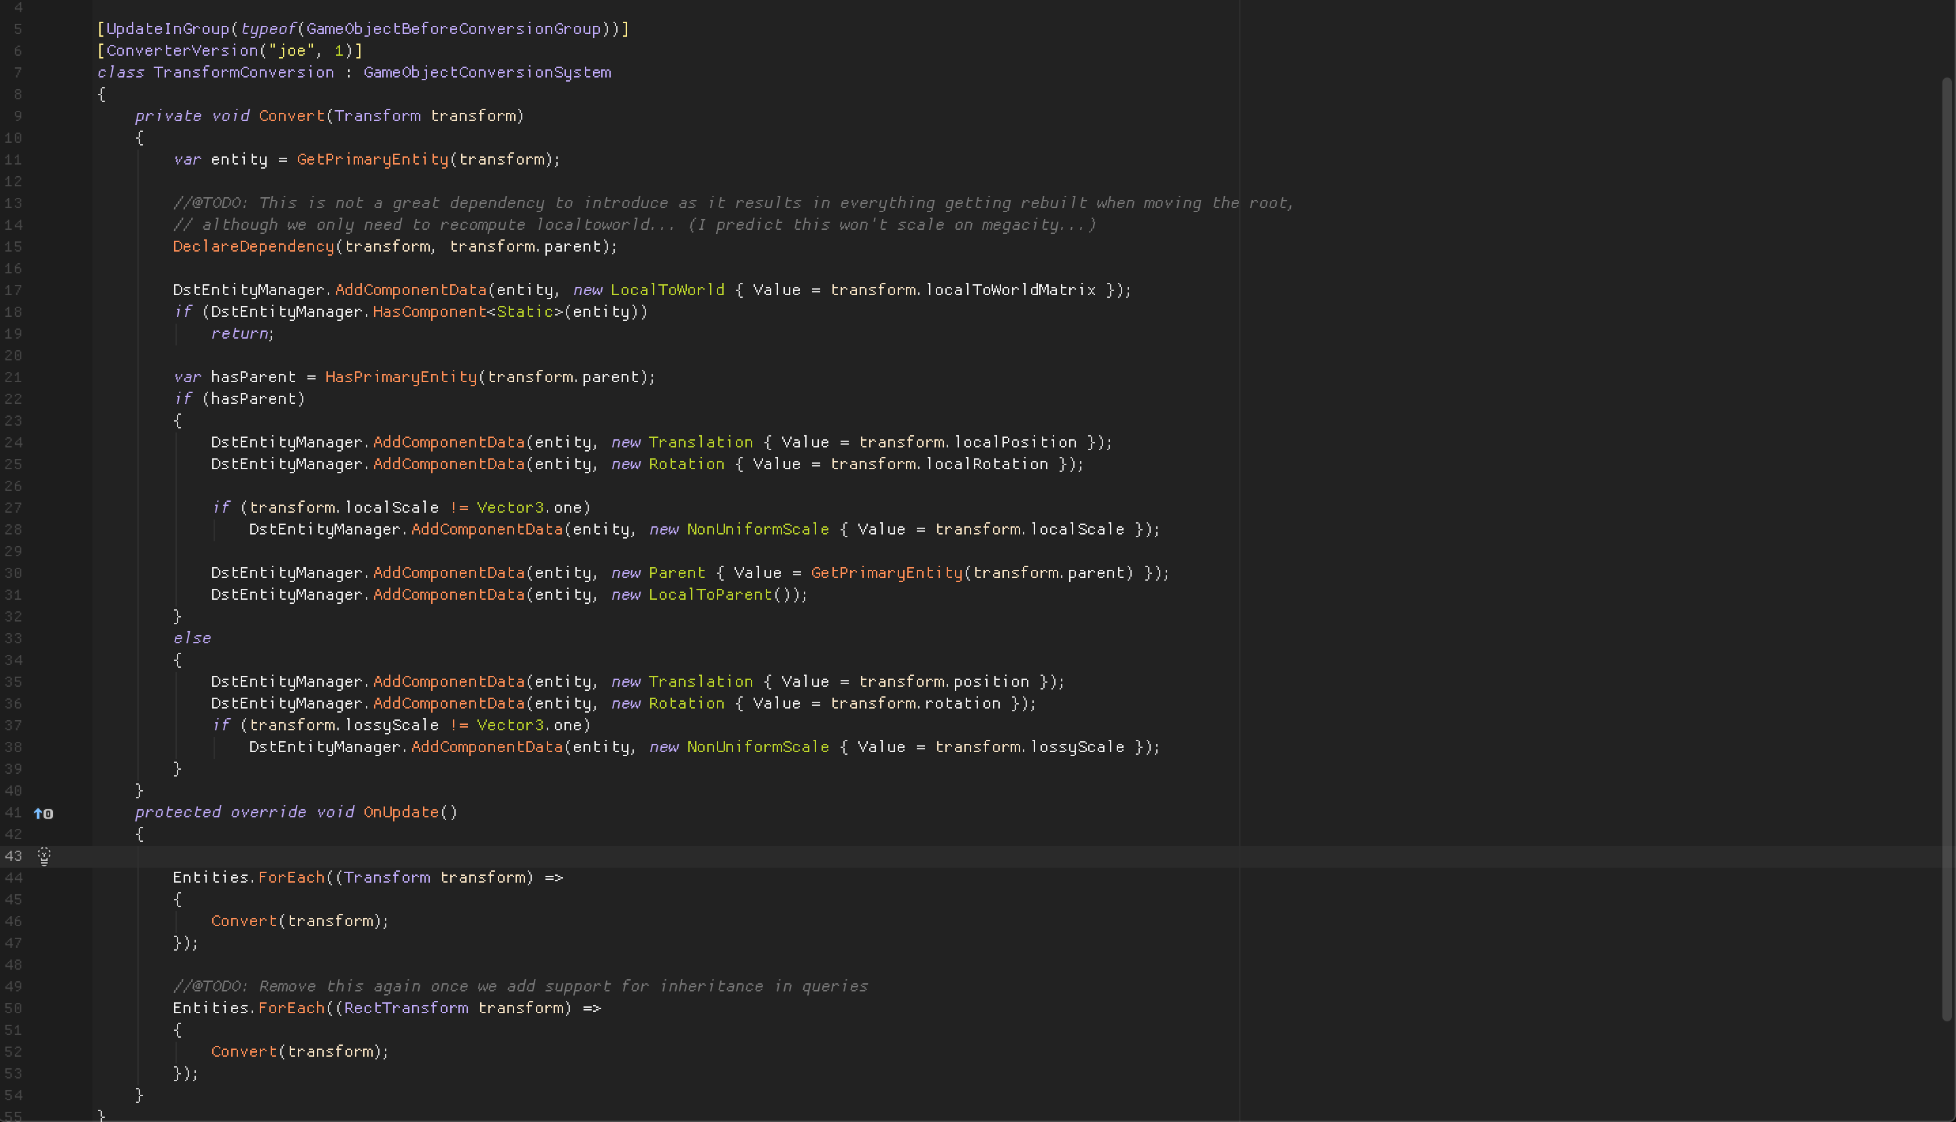
Task: Click the typeof keyword on line 5
Action: pyautogui.click(x=268, y=29)
